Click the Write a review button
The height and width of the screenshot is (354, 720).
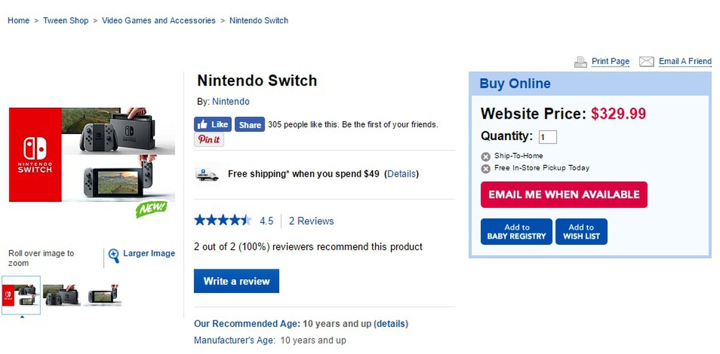[236, 281]
